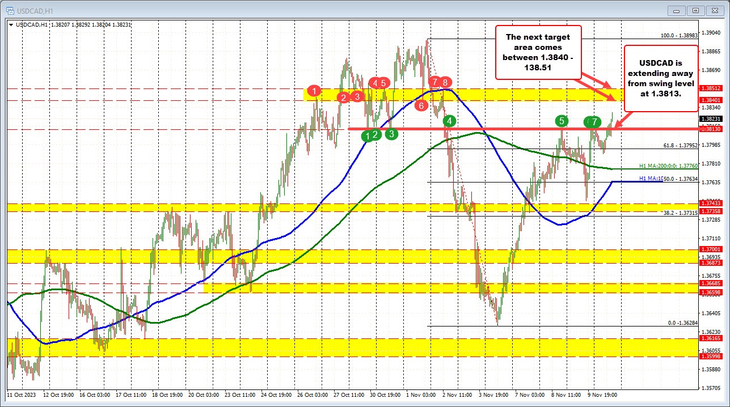Select red marker 1 above the yellow resistance zone
Viewport: 730px width, 407px height.
pos(315,91)
